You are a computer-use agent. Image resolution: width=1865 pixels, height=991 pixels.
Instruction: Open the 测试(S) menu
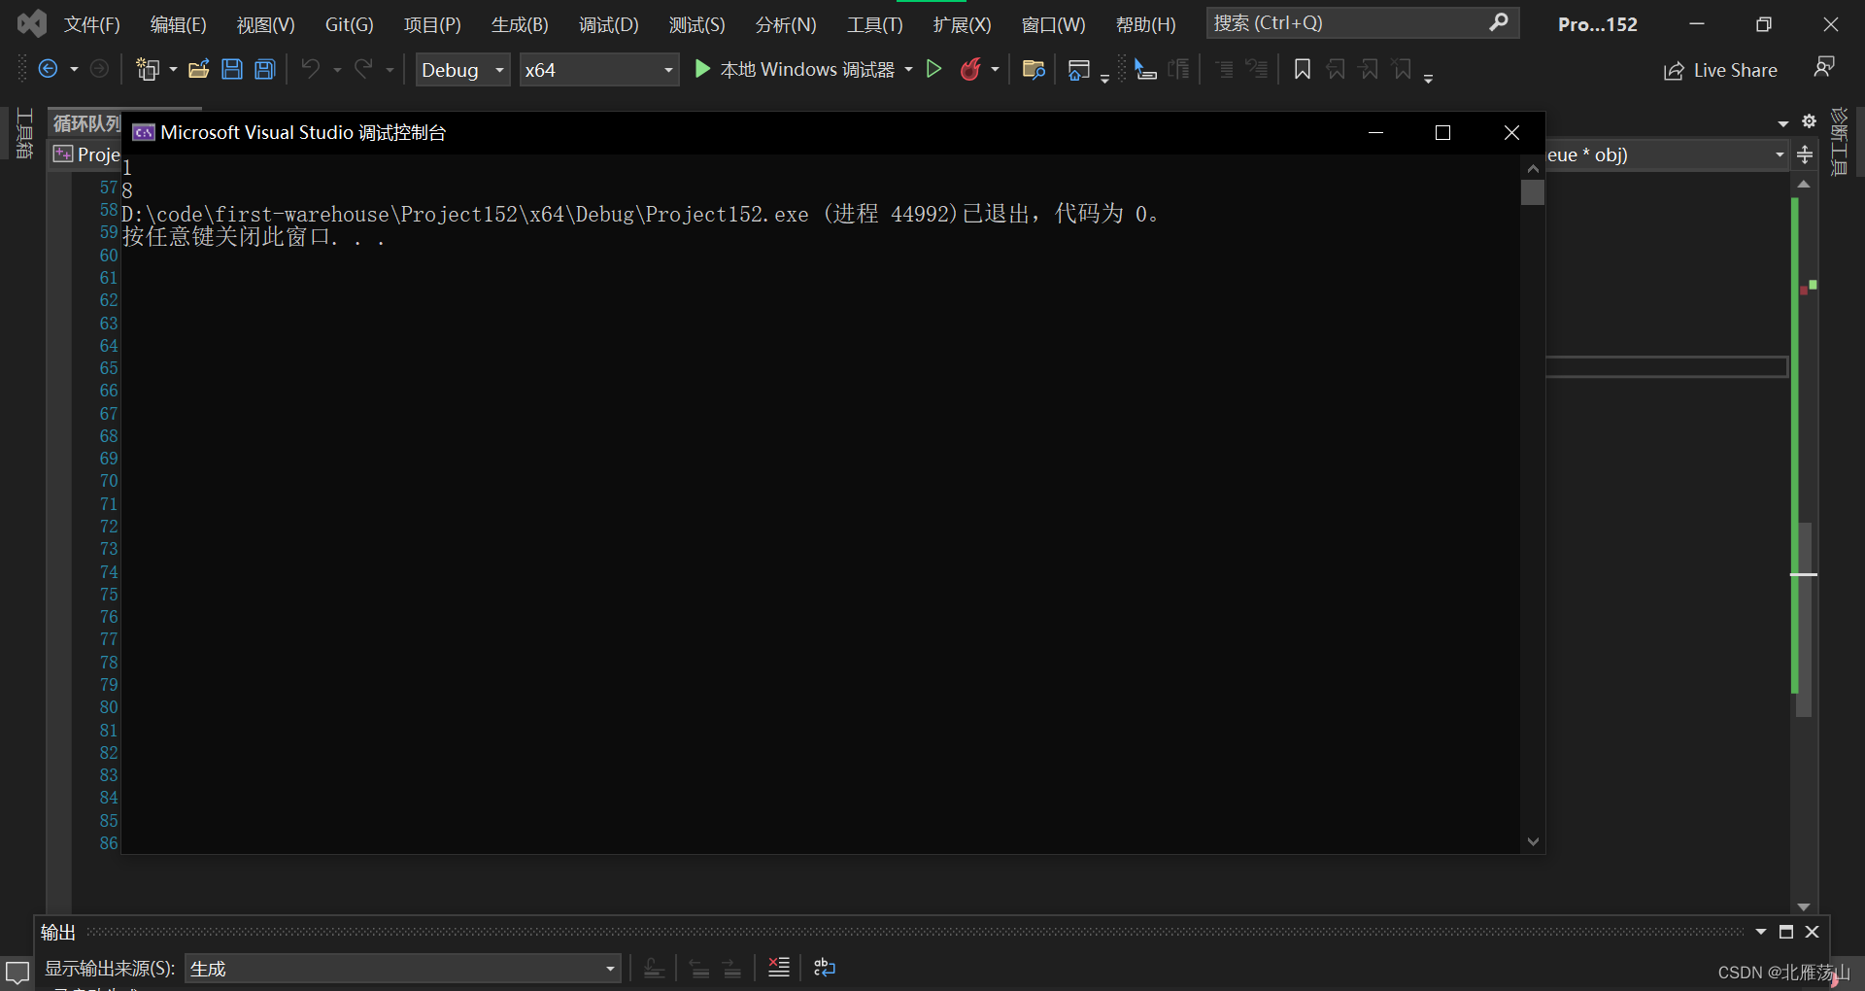[697, 24]
